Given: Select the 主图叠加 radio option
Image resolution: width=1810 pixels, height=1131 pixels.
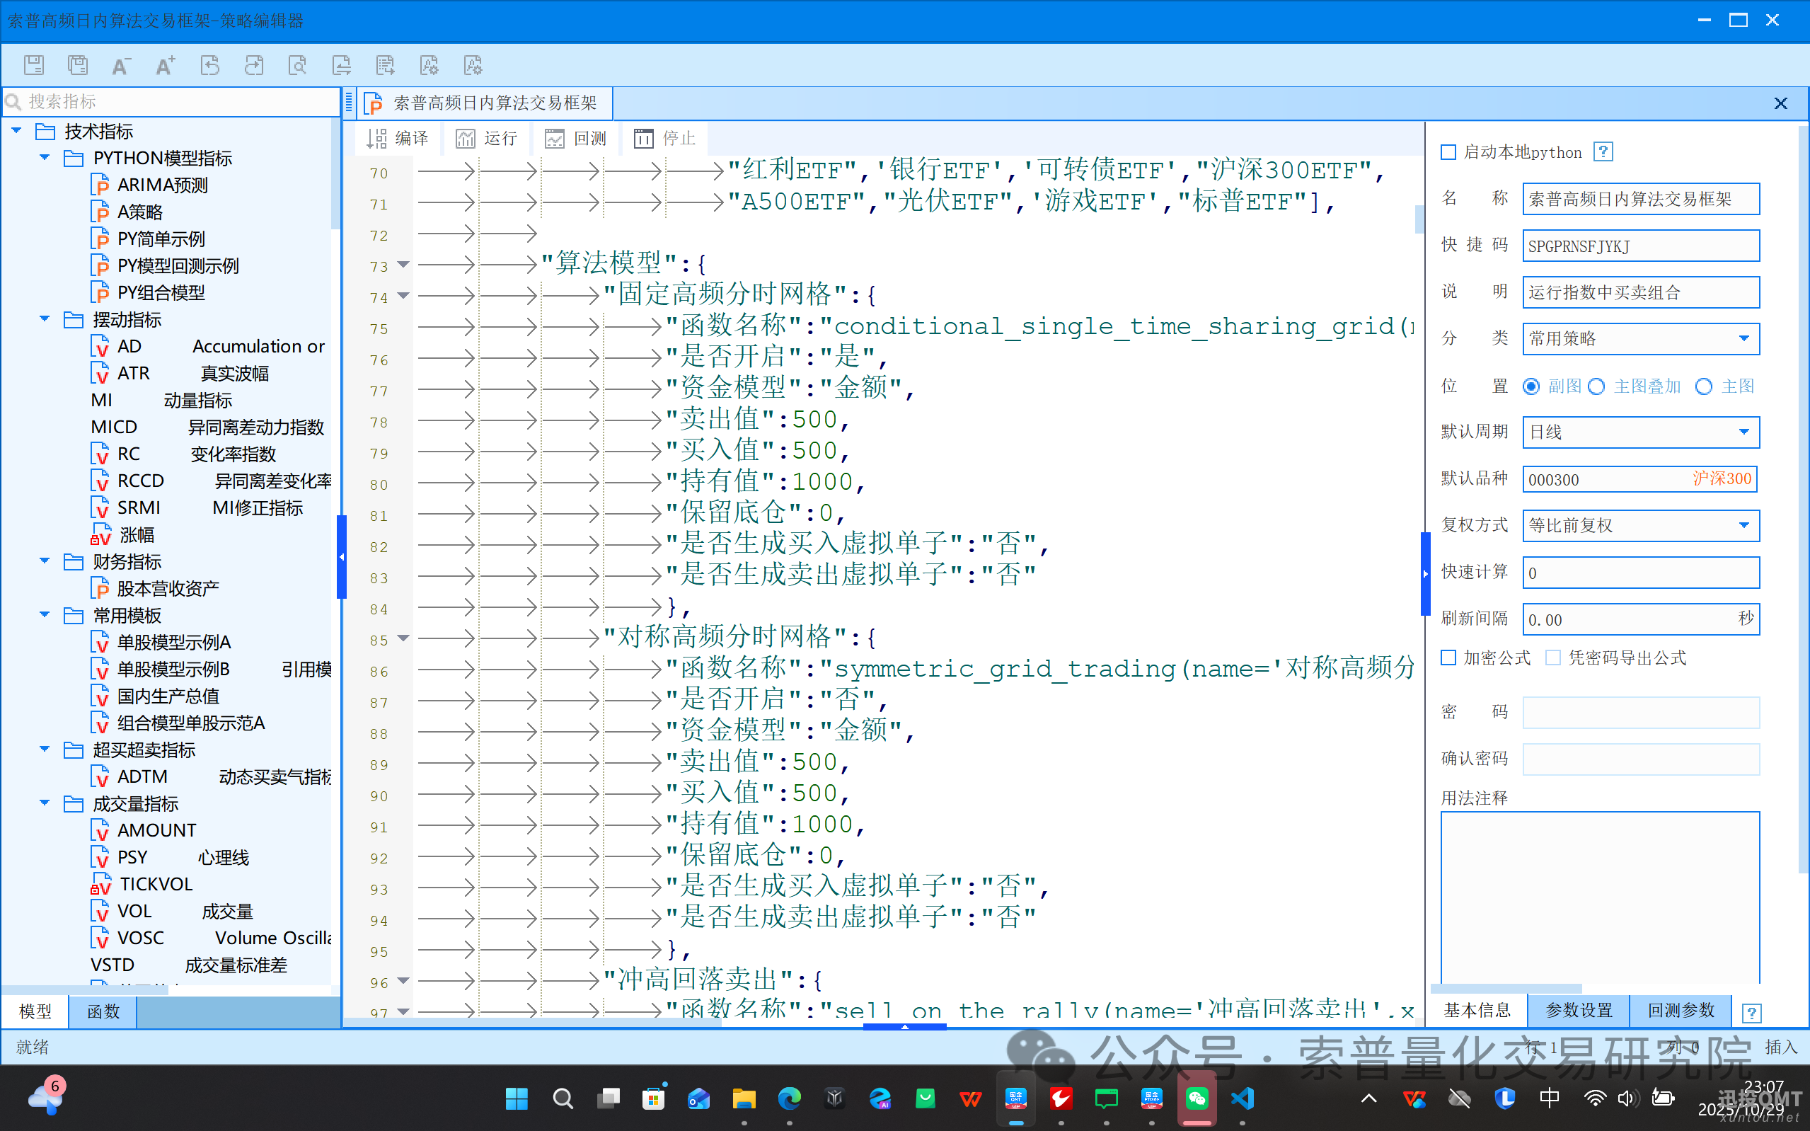Looking at the screenshot, I should pos(1596,386).
